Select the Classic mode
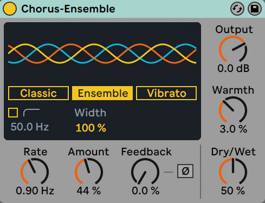Screen dimensions: 265x203 (x=38, y=93)
